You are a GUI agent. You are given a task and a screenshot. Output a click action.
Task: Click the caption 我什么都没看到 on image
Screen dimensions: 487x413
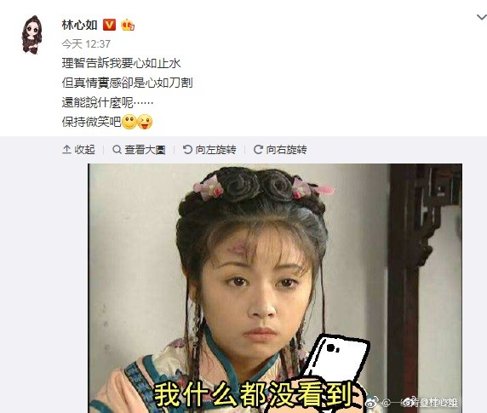254,393
